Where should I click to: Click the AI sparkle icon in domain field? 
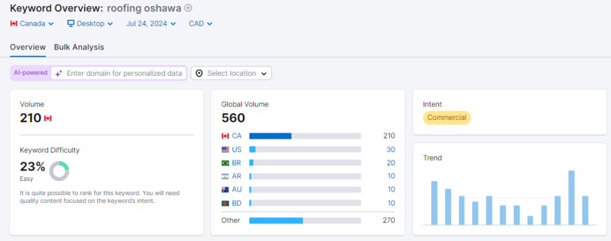click(x=58, y=73)
